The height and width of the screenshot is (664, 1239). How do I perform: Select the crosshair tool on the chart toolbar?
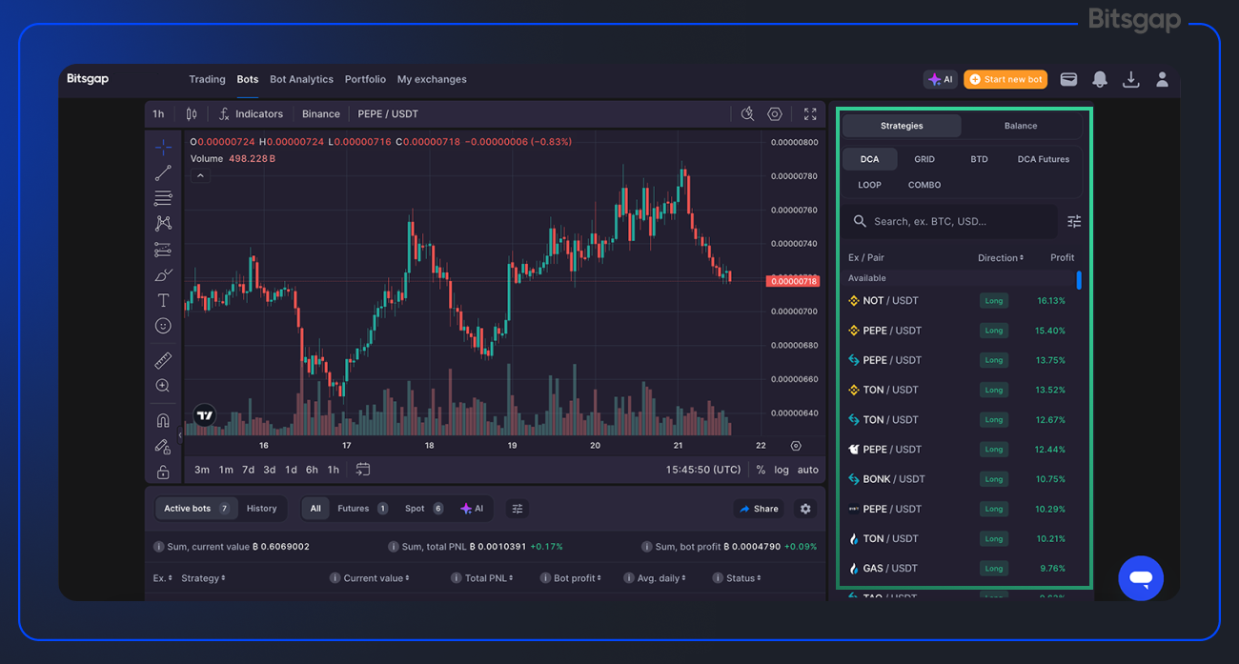pos(162,148)
